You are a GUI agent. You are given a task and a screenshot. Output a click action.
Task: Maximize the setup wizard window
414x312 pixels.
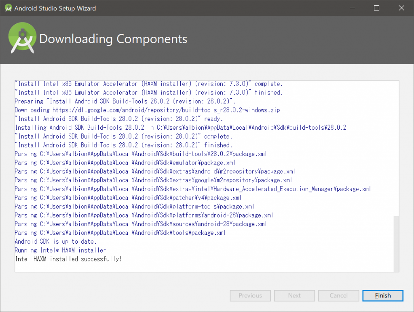pos(376,8)
